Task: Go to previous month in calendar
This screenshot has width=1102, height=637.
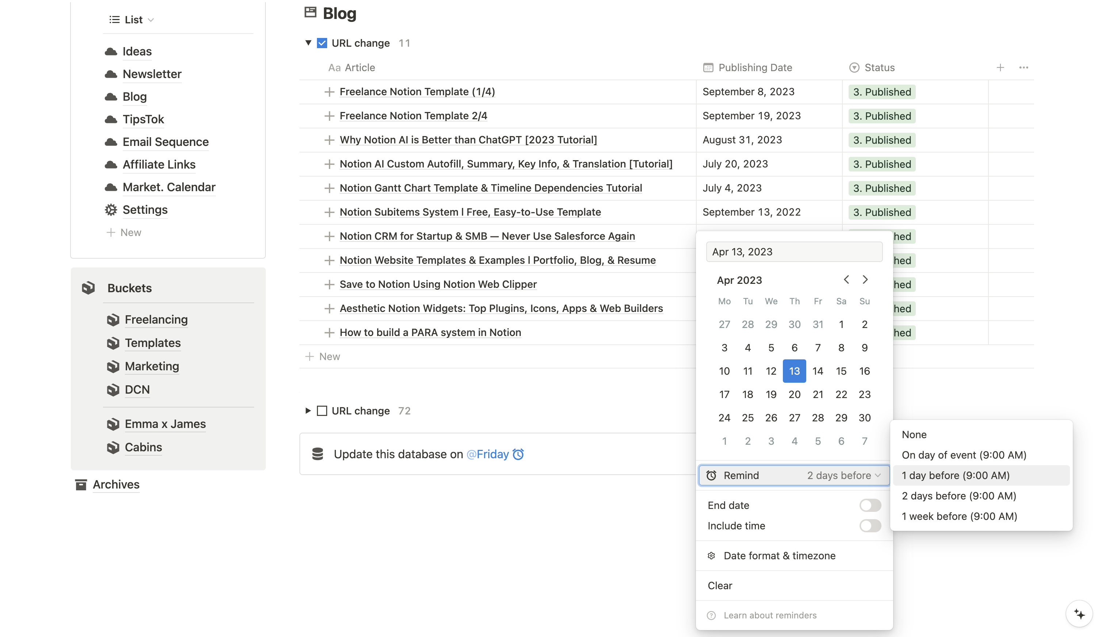Action: click(846, 279)
